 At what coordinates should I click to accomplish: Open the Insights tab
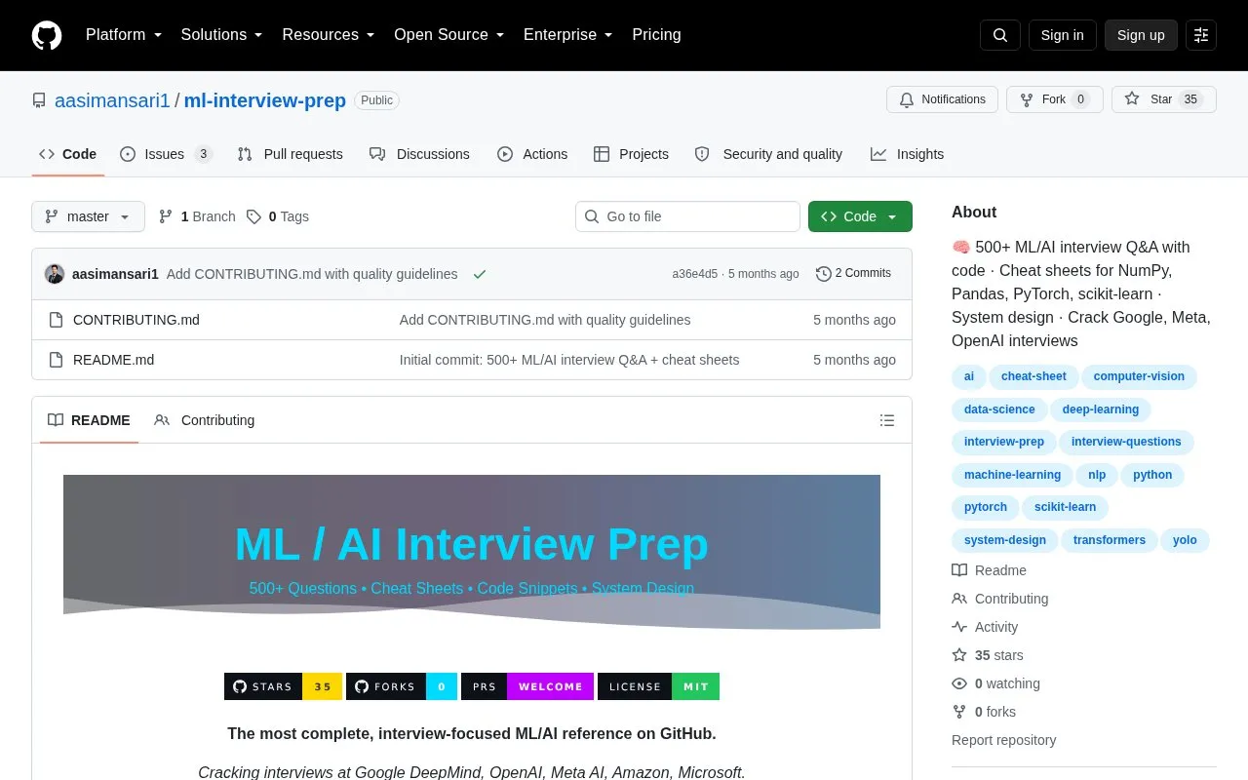(907, 154)
